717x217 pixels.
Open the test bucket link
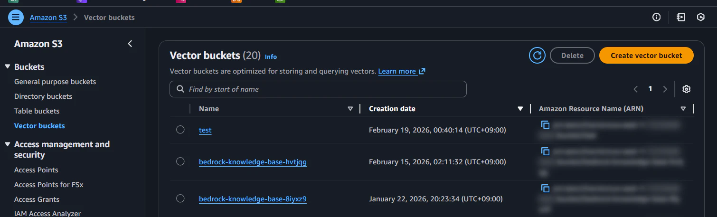pos(205,130)
